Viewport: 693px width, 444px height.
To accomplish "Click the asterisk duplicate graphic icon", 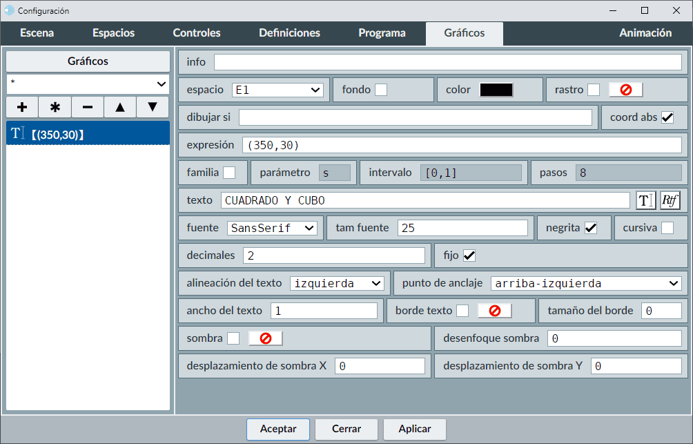I will (x=55, y=107).
